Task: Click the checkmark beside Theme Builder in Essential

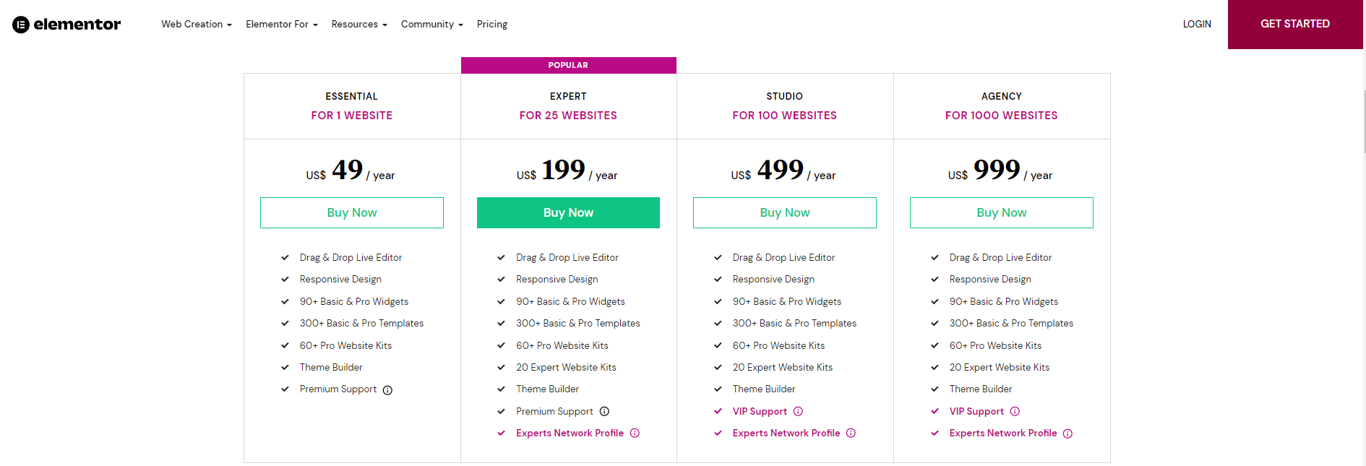Action: click(x=284, y=367)
